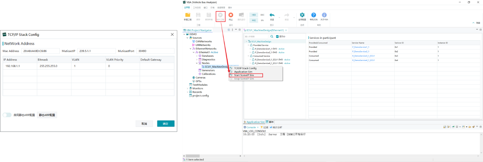Click the blue confirm button in dialog

coord(166,124)
